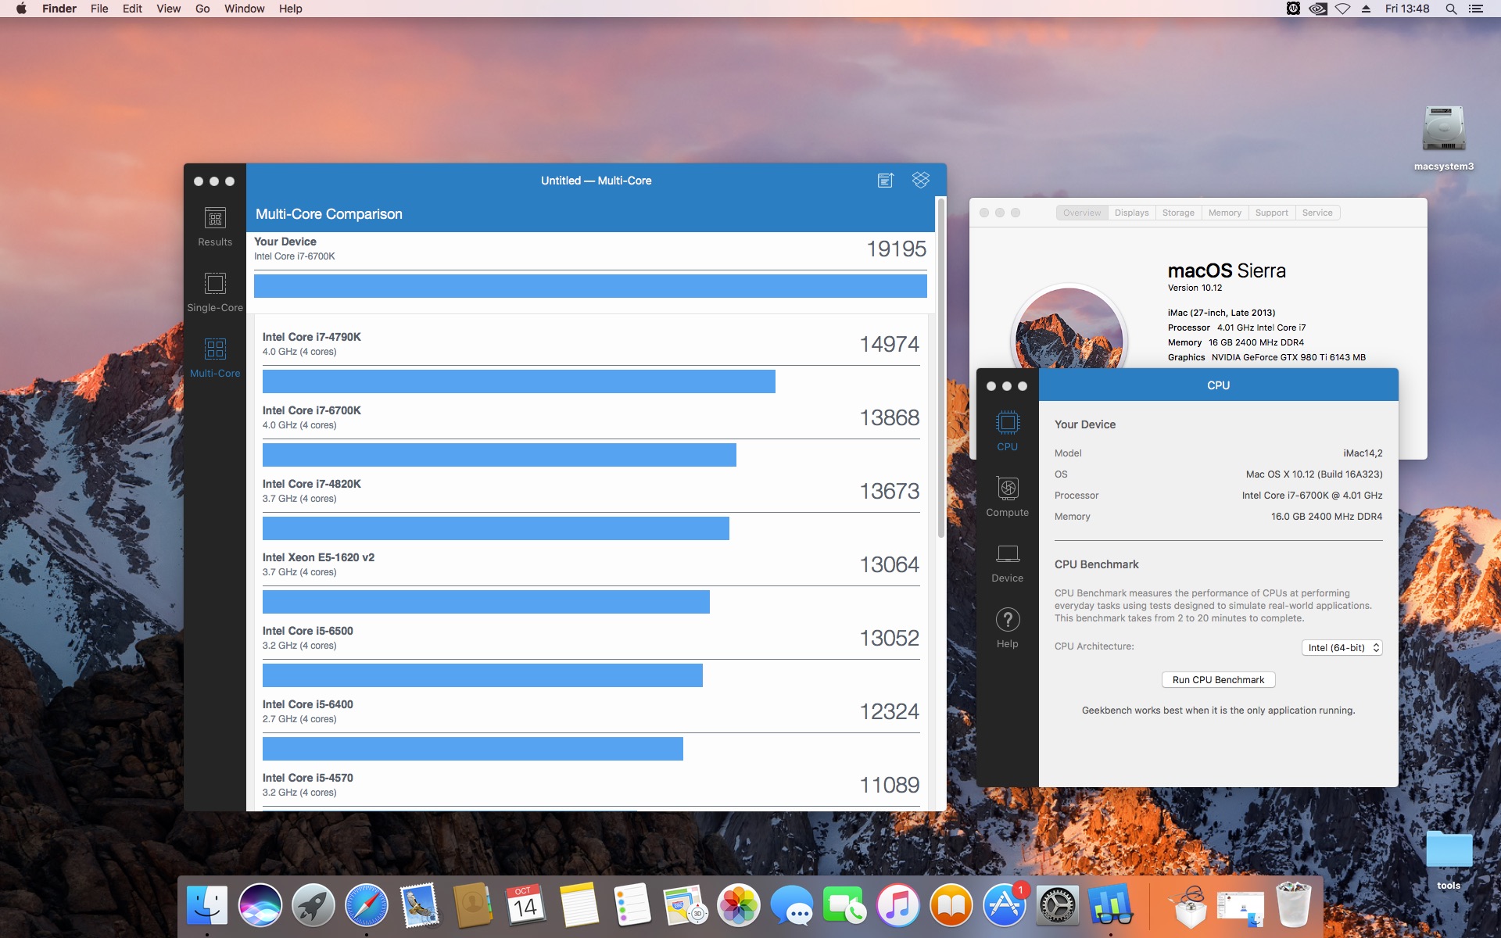The width and height of the screenshot is (1501, 938).
Task: Select the CPU sidebar icon
Action: pyautogui.click(x=1007, y=431)
